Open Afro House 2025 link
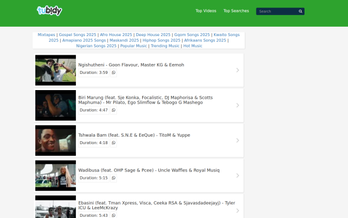Viewport: 348px width, 218px height. click(x=116, y=35)
